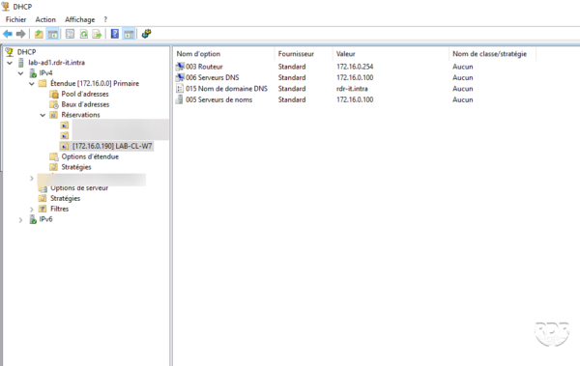Expand the Filtres tree node
This screenshot has height=366, width=580.
point(32,210)
